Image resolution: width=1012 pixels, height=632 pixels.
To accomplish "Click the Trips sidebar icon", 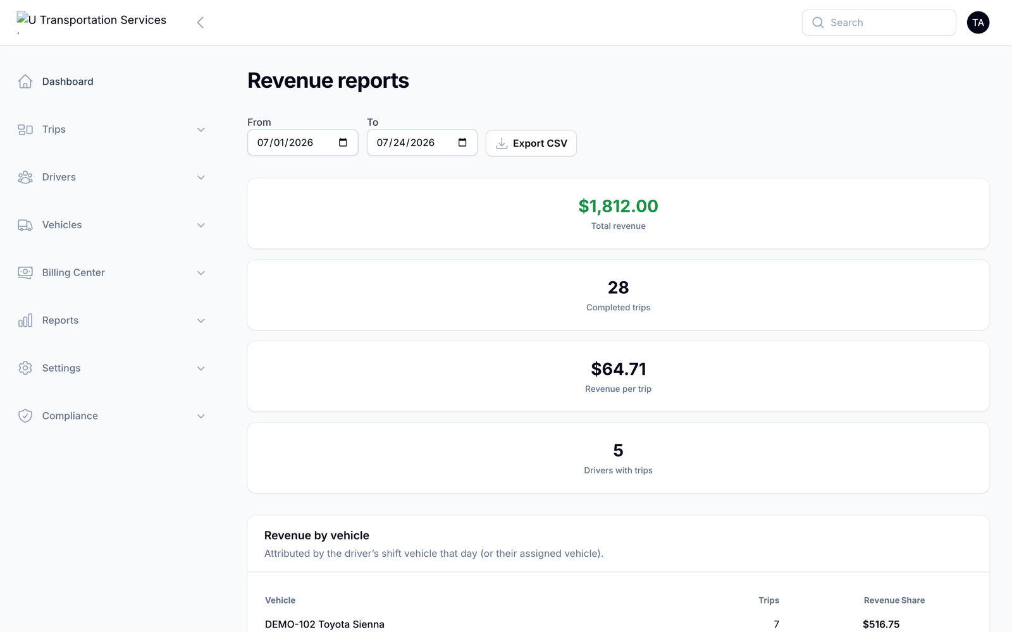I will (x=25, y=130).
